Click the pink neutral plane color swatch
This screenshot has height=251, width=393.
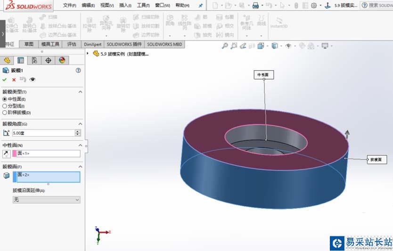click(x=14, y=154)
